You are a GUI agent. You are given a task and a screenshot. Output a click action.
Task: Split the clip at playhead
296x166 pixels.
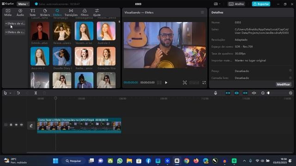coord(36,93)
